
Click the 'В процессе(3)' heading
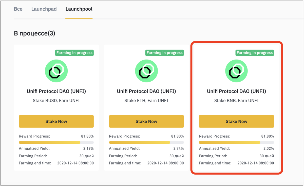34,33
